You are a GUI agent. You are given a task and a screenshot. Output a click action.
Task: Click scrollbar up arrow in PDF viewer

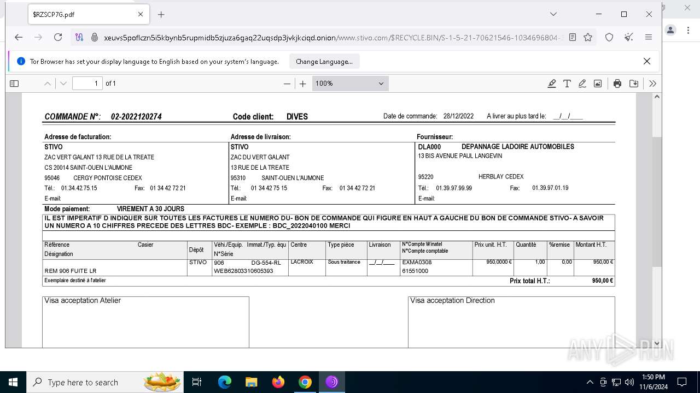point(657,97)
